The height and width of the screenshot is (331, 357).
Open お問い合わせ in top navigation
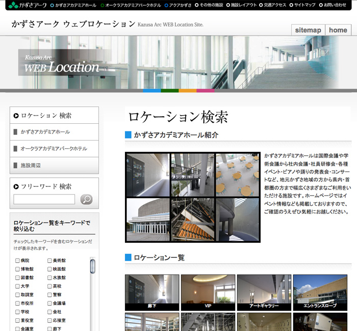coord(333,5)
